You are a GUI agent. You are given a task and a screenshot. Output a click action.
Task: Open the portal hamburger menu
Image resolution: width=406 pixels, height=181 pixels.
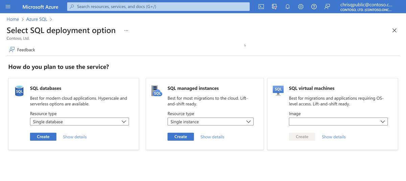coord(8,7)
